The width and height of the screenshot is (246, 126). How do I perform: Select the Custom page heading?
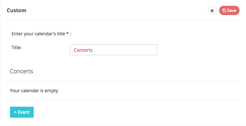pyautogui.click(x=16, y=10)
